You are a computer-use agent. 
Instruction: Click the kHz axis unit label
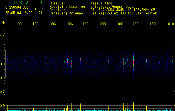(x=3, y=23)
